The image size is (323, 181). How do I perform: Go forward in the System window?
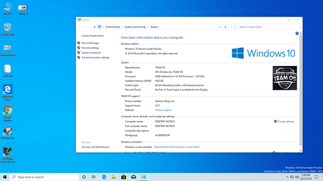point(86,27)
